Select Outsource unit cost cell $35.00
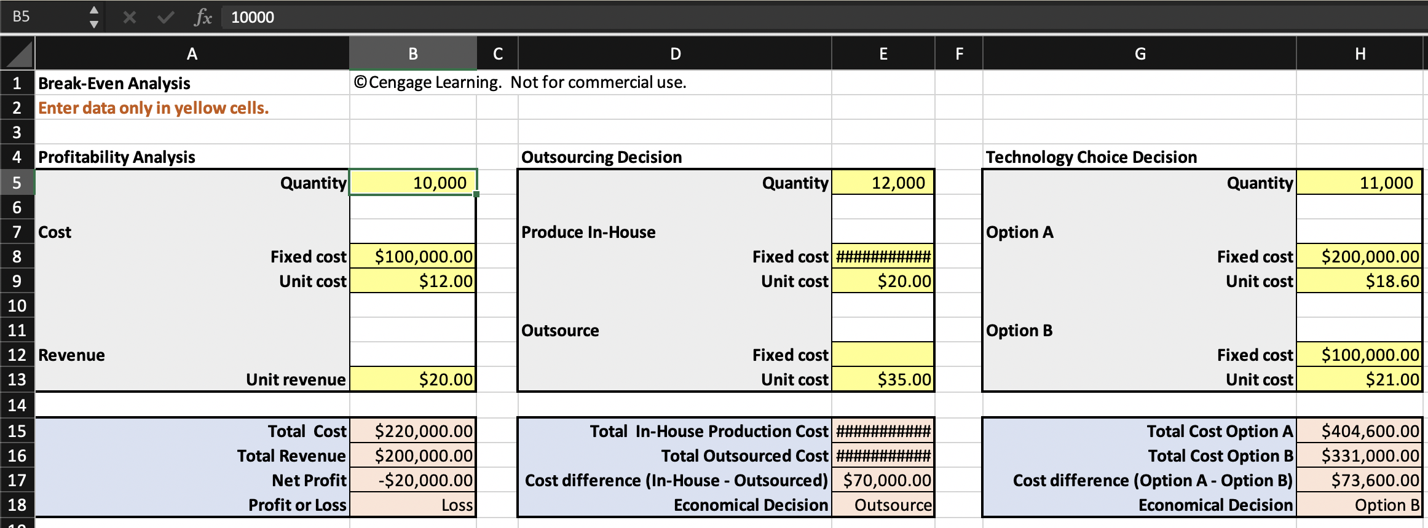 click(883, 379)
